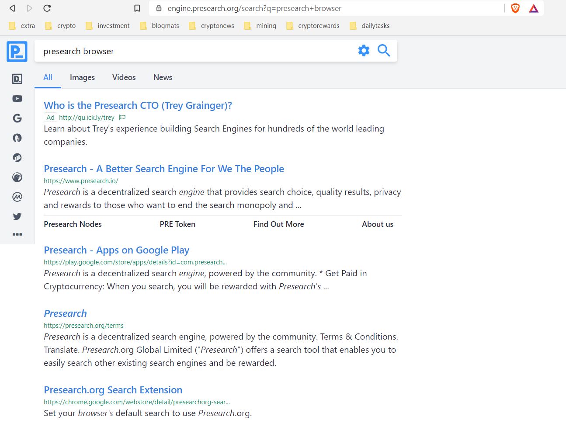Select the Dsearch provider in sidebar
Viewport: 566px width, 427px height.
pos(17,79)
